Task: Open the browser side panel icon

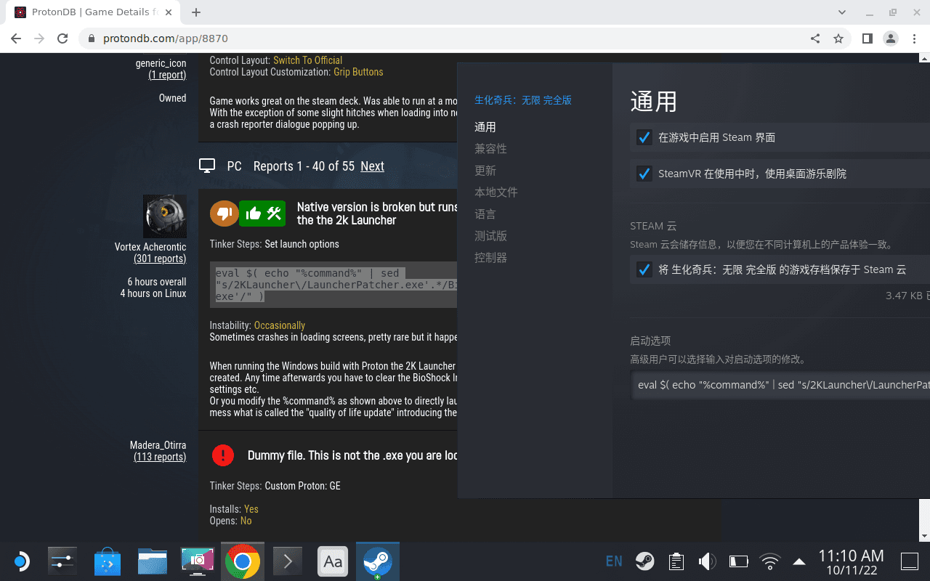Action: pos(867,38)
